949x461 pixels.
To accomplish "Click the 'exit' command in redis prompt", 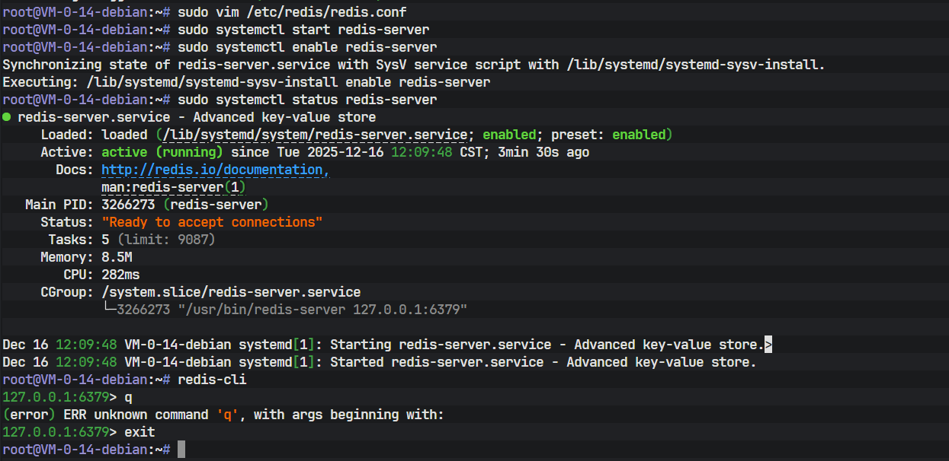I will (x=139, y=432).
